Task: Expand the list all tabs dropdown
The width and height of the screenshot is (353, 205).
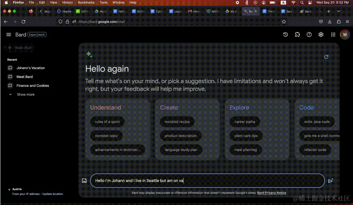Action: tap(338, 11)
